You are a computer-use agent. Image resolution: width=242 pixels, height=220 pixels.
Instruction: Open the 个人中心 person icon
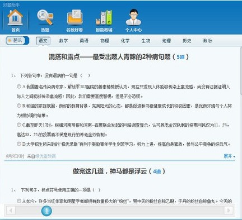pyautogui.click(x=133, y=21)
